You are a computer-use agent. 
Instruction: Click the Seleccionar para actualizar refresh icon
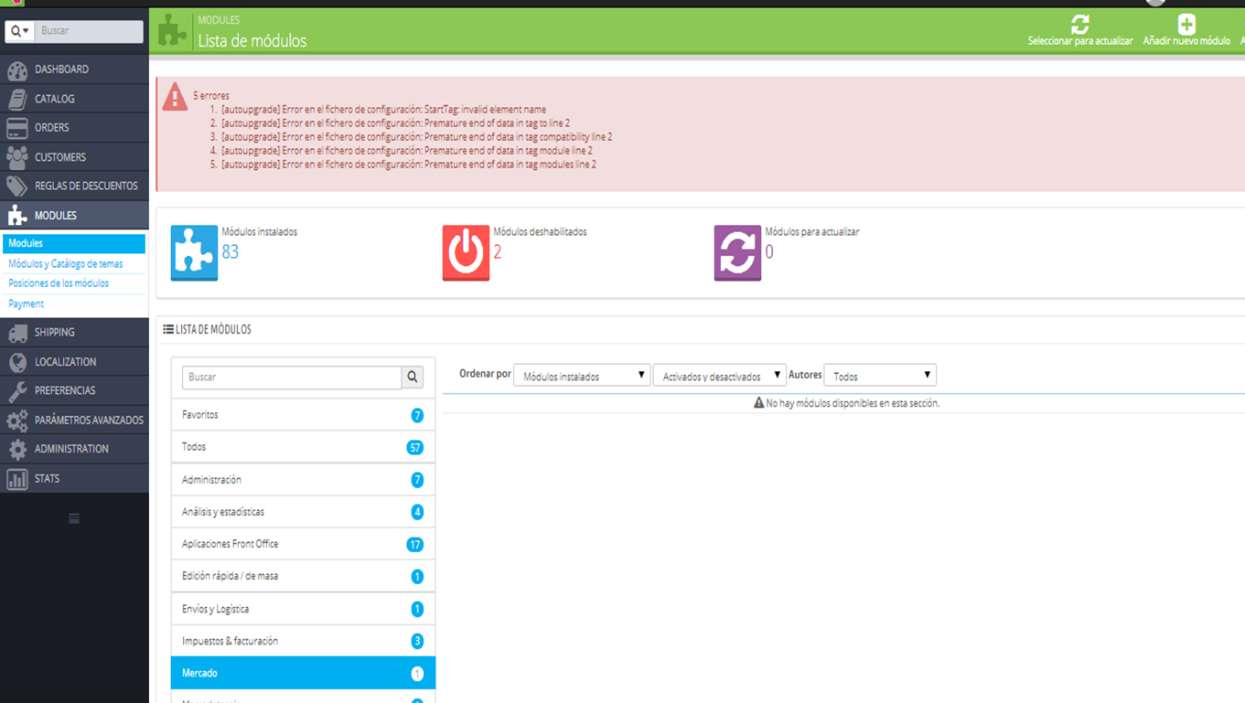(1080, 24)
